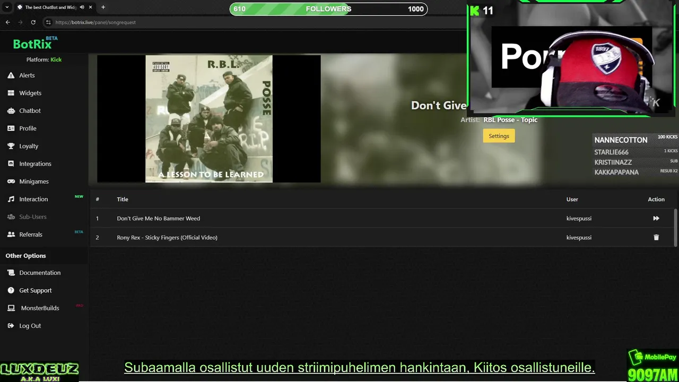Open the Documentation link

pyautogui.click(x=40, y=273)
